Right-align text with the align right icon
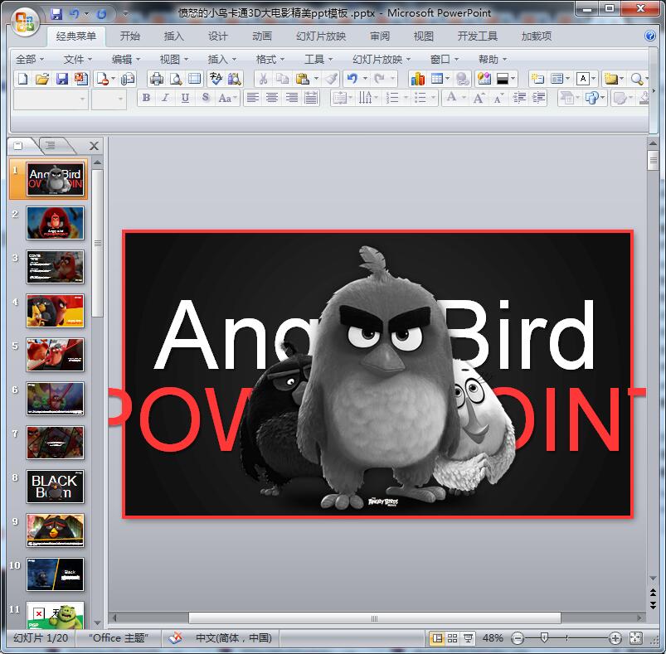Image resolution: width=666 pixels, height=654 pixels. click(291, 98)
